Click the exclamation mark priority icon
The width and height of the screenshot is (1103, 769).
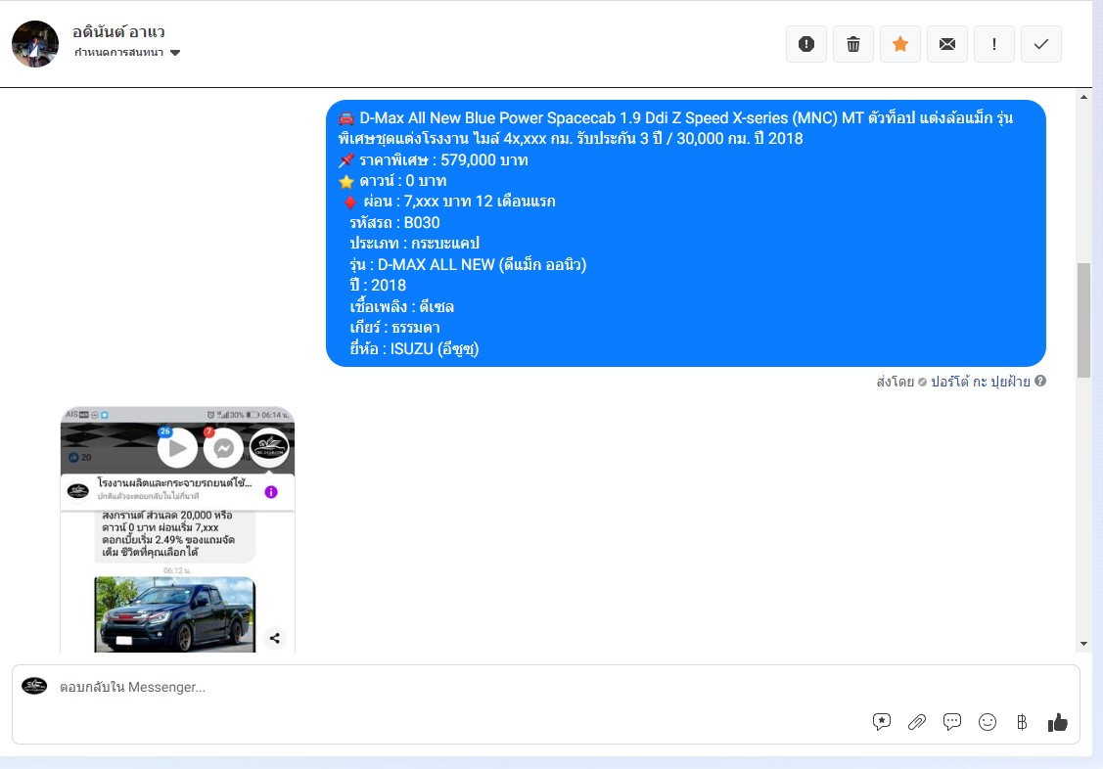click(994, 44)
